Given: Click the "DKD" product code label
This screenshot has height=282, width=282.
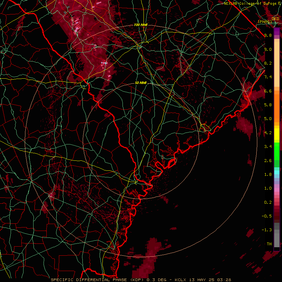Looking at the screenshot, I should (275, 19).
